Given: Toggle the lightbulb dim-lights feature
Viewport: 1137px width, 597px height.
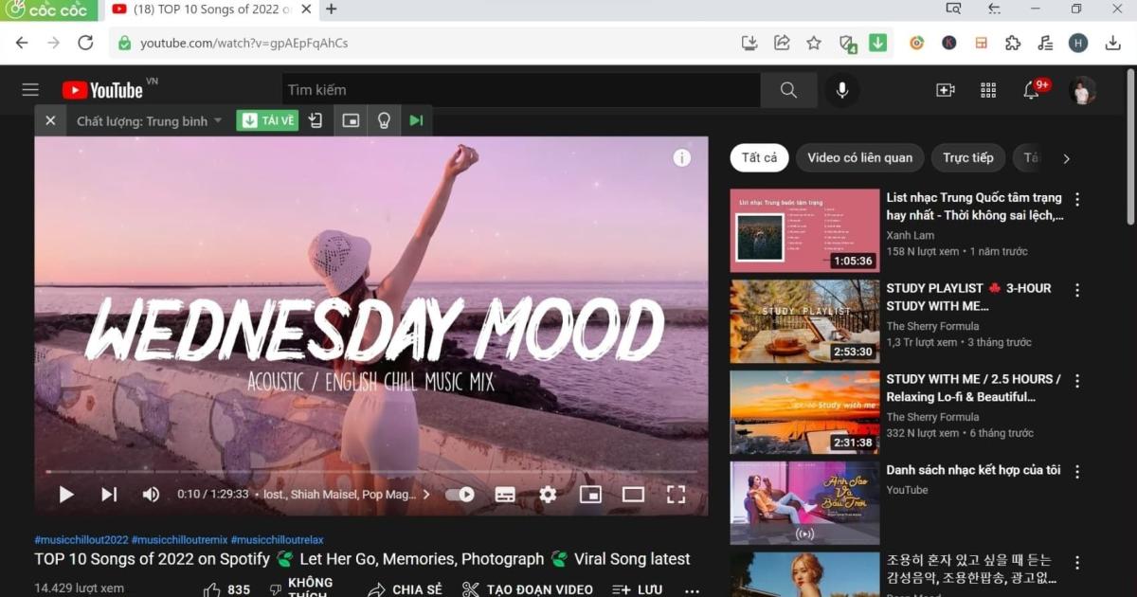Looking at the screenshot, I should click(x=383, y=120).
